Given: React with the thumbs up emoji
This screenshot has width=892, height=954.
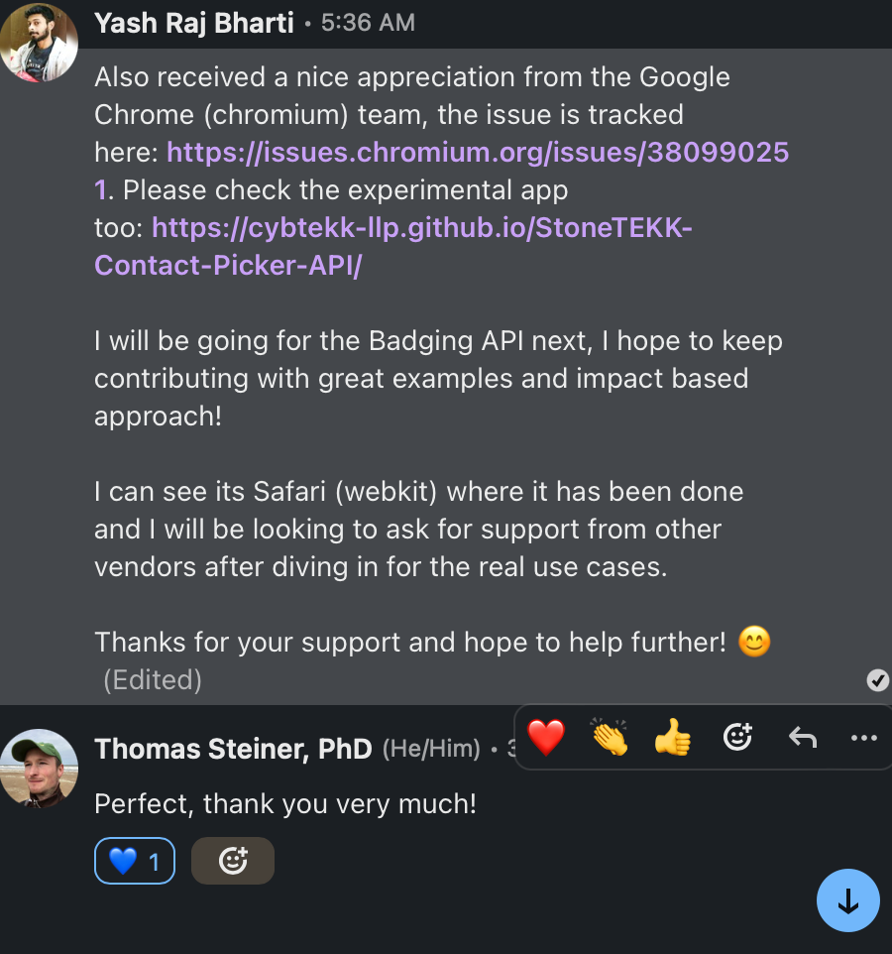Looking at the screenshot, I should tap(673, 738).
